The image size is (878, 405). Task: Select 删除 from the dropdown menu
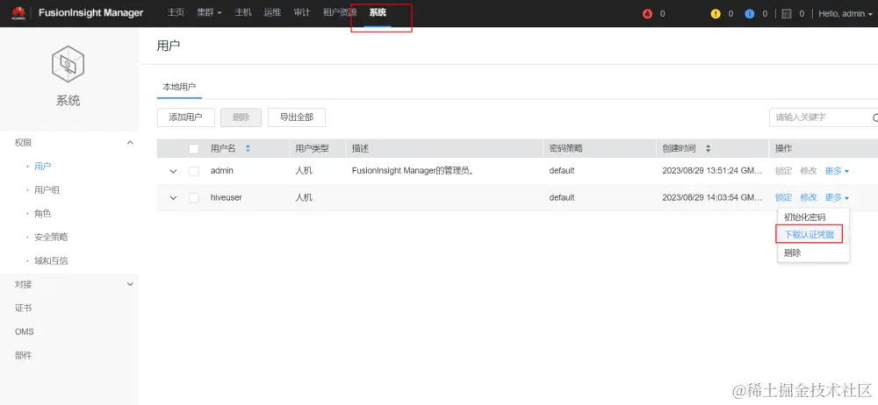pos(792,252)
